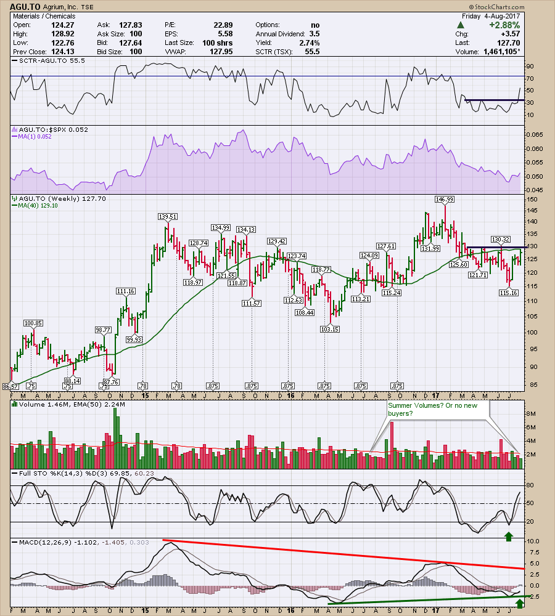Click the 100.85 price label
Viewport: 555px width, 616px height.
33,323
